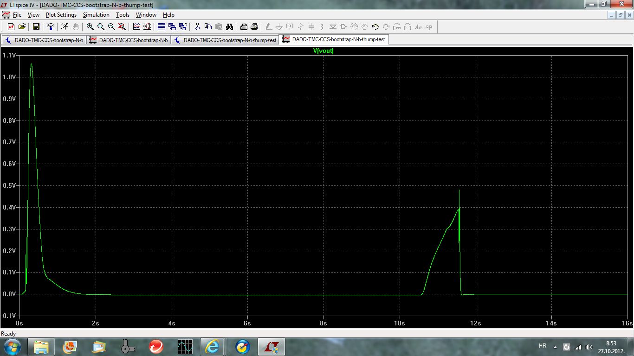Open Windows Explorer folder on taskbar
The width and height of the screenshot is (634, 356).
coord(41,346)
